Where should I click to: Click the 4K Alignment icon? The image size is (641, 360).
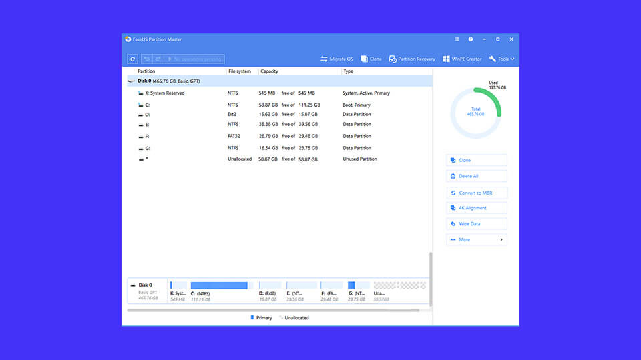click(453, 208)
